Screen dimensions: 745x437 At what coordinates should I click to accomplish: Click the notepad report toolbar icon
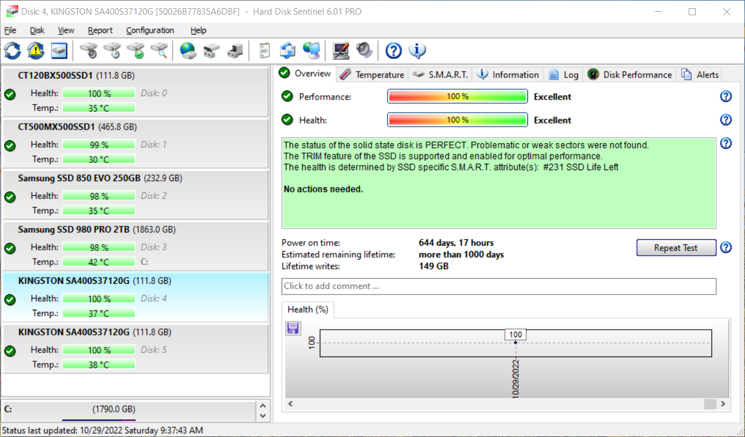265,50
